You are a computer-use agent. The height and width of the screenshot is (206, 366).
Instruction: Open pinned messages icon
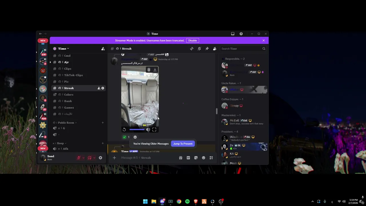[207, 49]
